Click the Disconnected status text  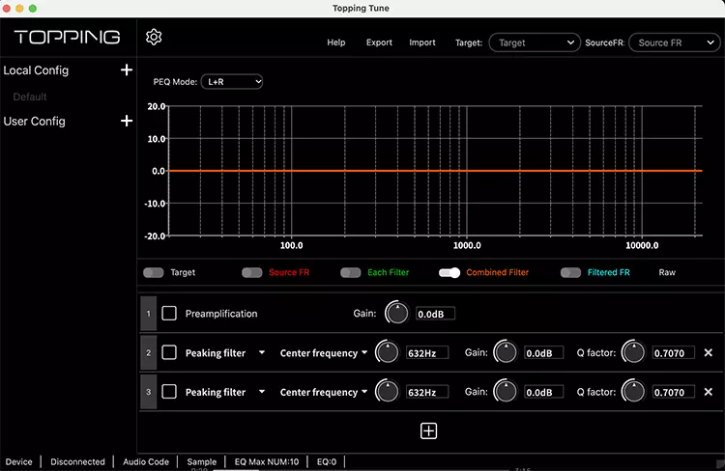coord(77,461)
